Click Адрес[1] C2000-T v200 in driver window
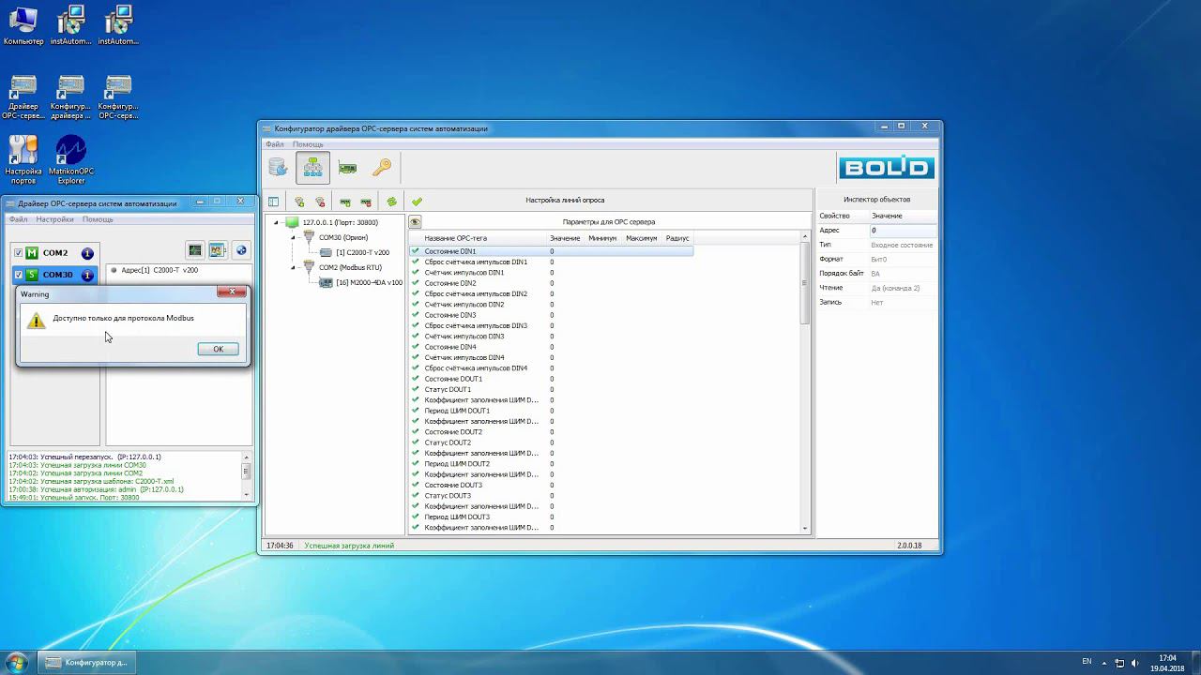Screen dimensions: 1201x675 coord(159,270)
